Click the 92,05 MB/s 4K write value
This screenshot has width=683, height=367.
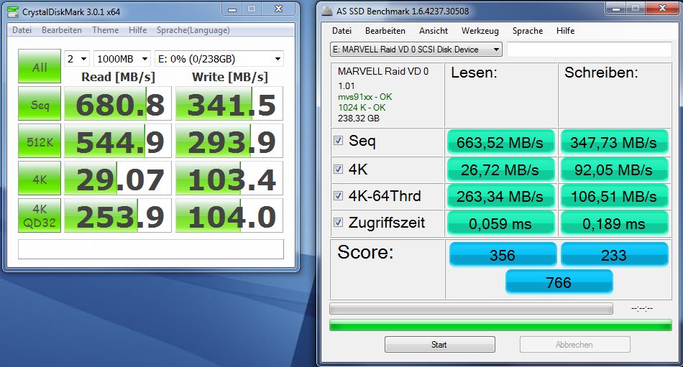(x=614, y=169)
